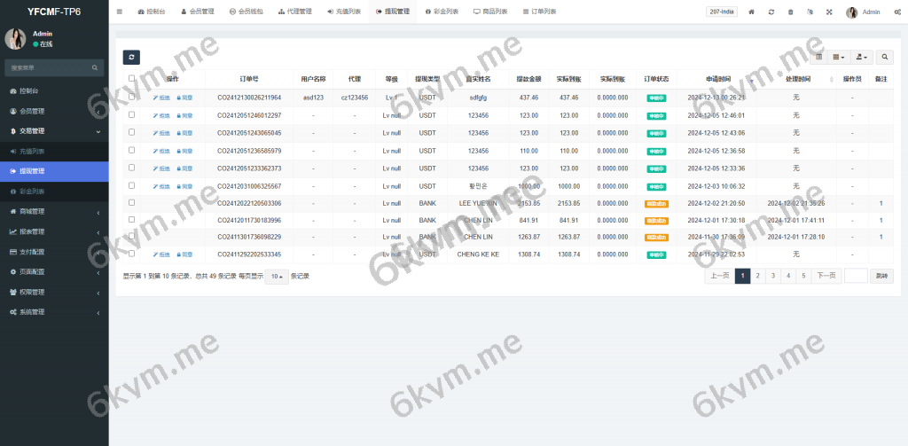The height and width of the screenshot is (446, 908).
Task: Click the table search magnifier button
Action: click(x=884, y=57)
